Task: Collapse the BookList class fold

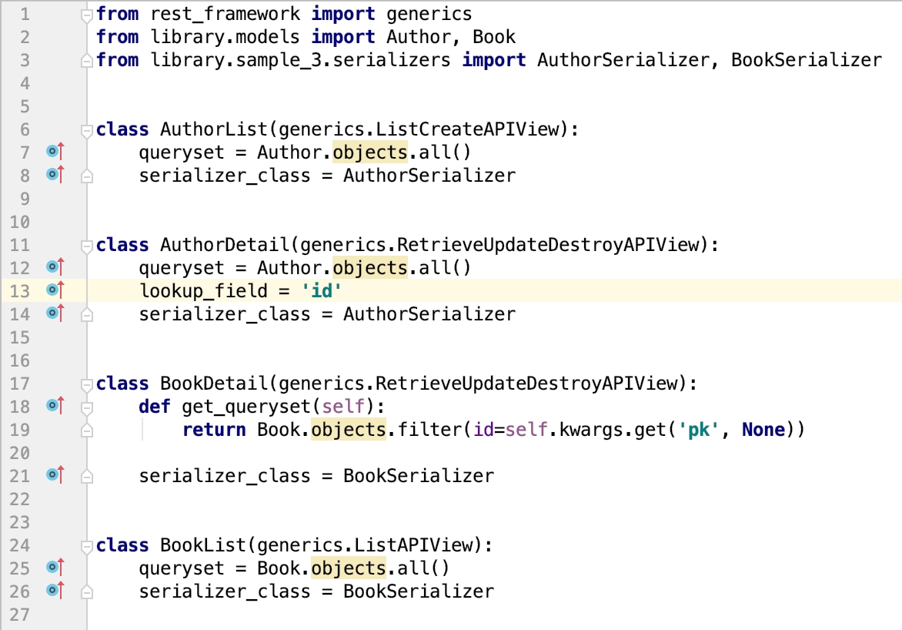Action: click(87, 546)
